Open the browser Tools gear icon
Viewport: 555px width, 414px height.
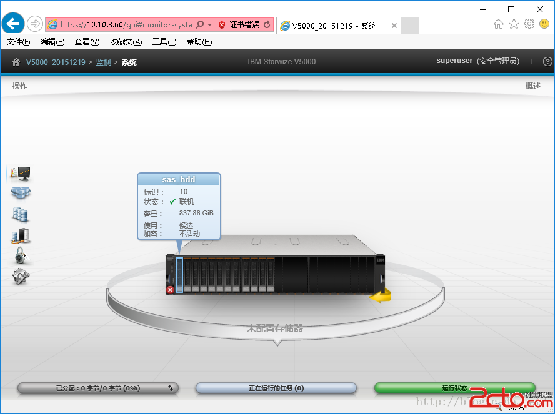coord(529,24)
